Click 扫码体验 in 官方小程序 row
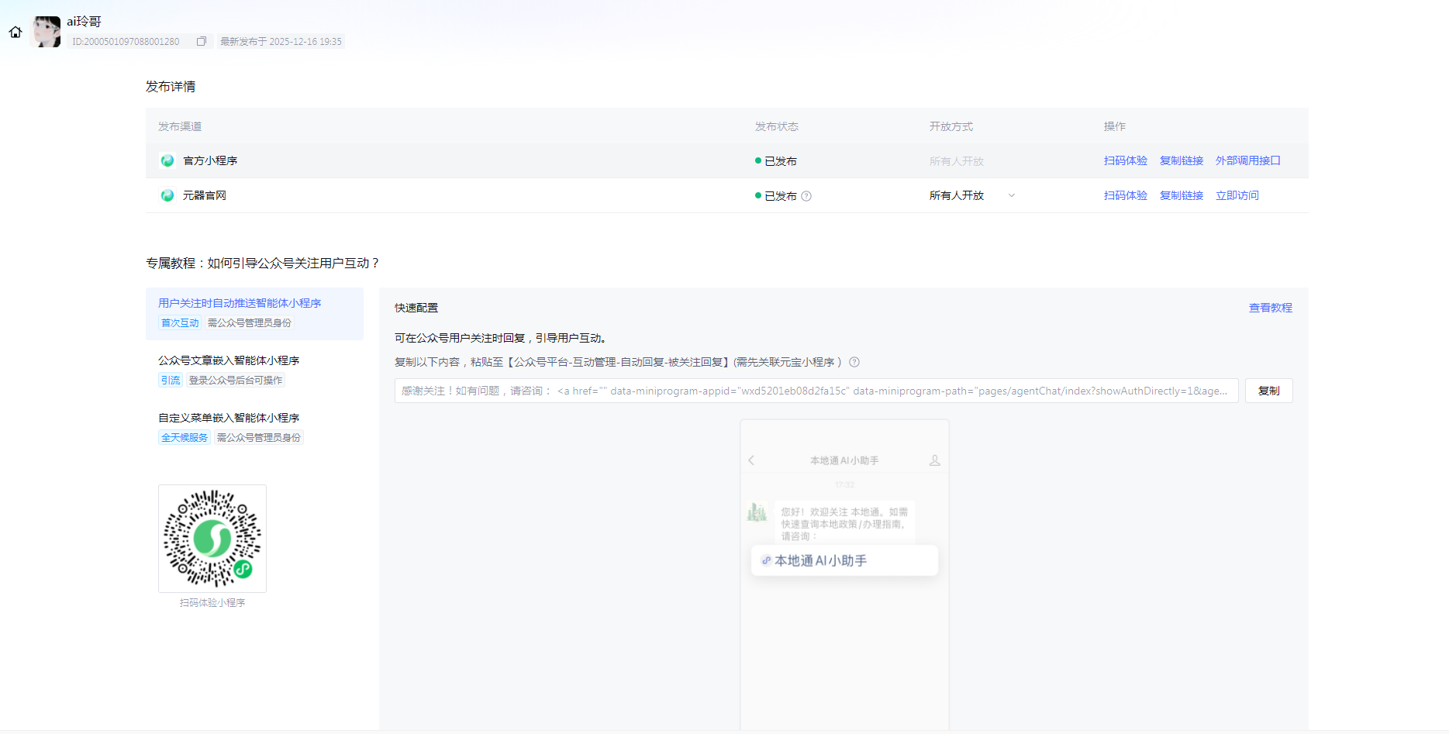 coord(1125,160)
